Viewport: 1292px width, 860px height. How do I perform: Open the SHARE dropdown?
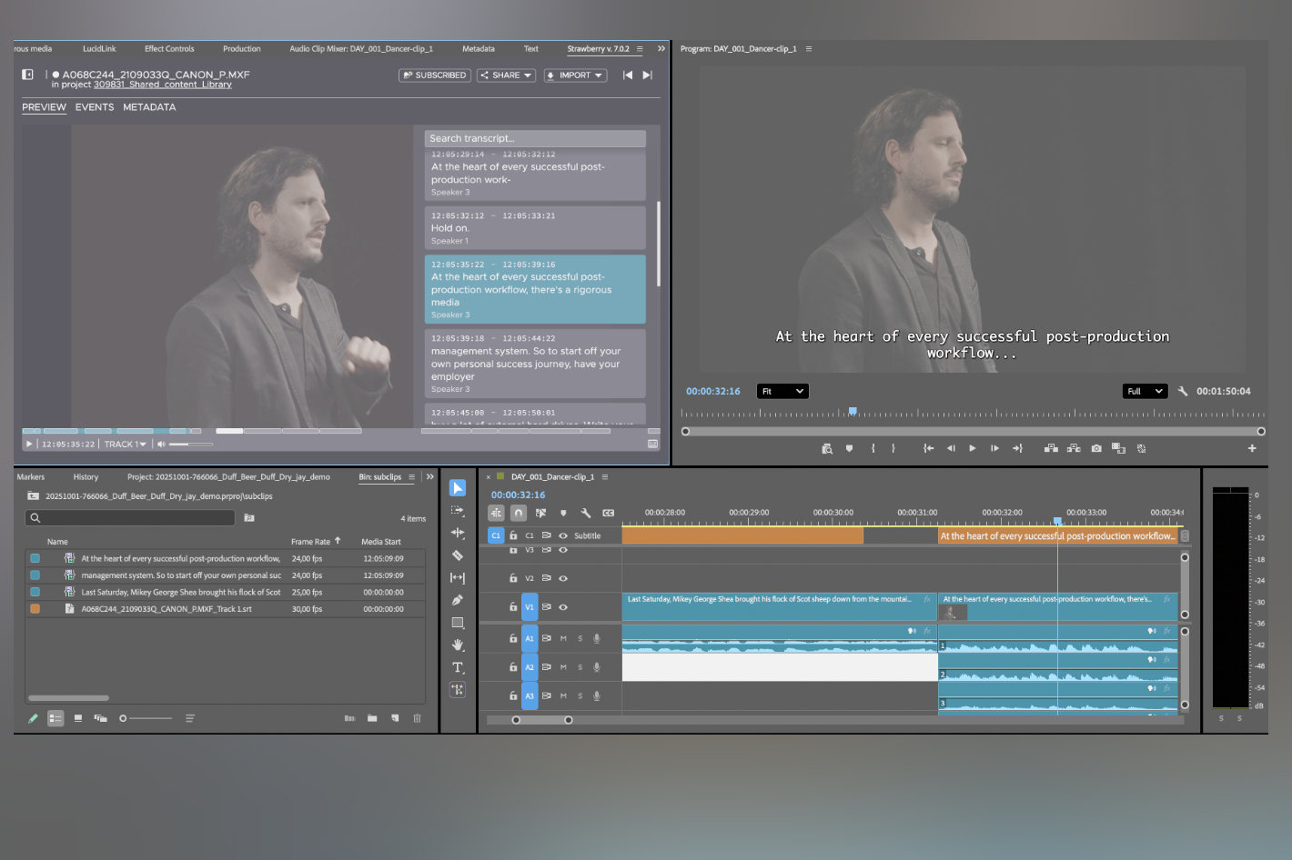click(x=506, y=75)
